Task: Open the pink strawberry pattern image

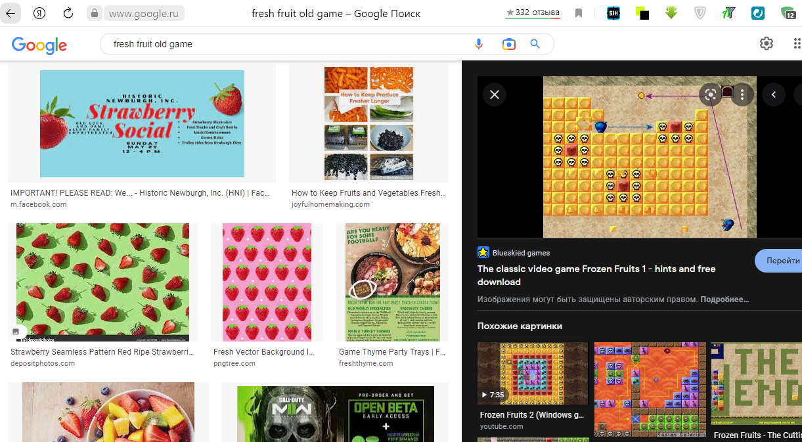Action: click(x=267, y=282)
